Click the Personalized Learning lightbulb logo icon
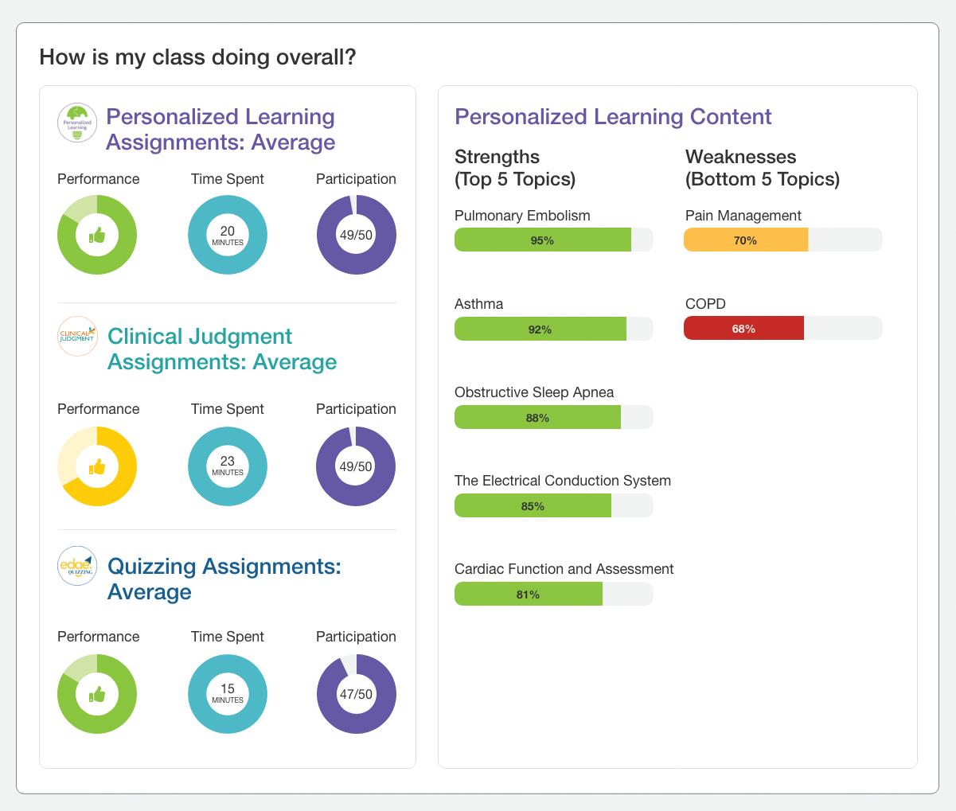The image size is (956, 811). tap(78, 123)
